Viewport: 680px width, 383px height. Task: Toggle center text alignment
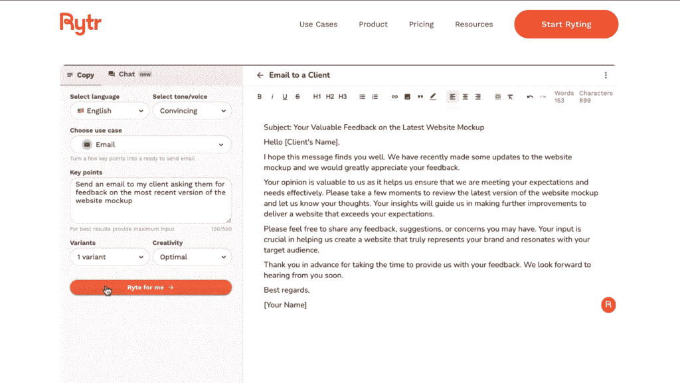pyautogui.click(x=465, y=97)
